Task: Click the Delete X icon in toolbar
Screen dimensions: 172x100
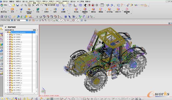Action: coord(33,5)
